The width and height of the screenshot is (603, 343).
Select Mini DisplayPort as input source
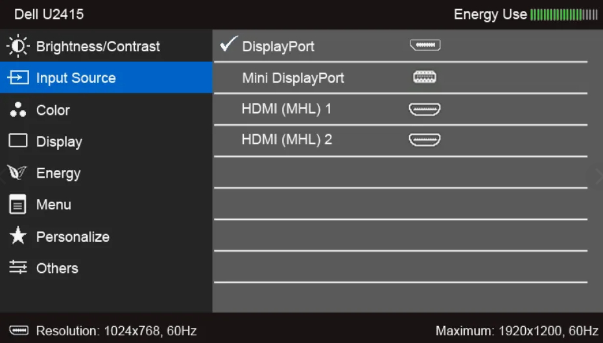pos(293,78)
